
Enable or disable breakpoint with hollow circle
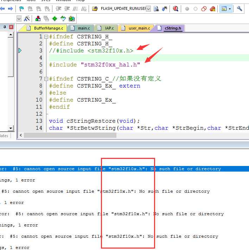[x=196, y=9]
